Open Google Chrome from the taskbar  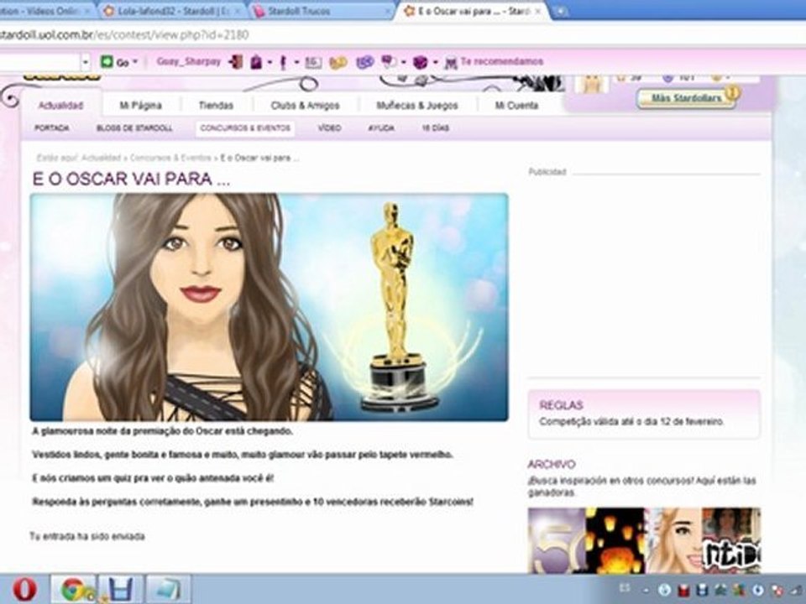click(74, 589)
